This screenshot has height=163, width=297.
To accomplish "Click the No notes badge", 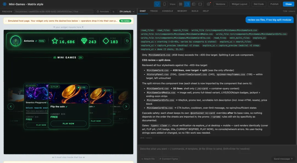I will pyautogui.click(x=125, y=21).
